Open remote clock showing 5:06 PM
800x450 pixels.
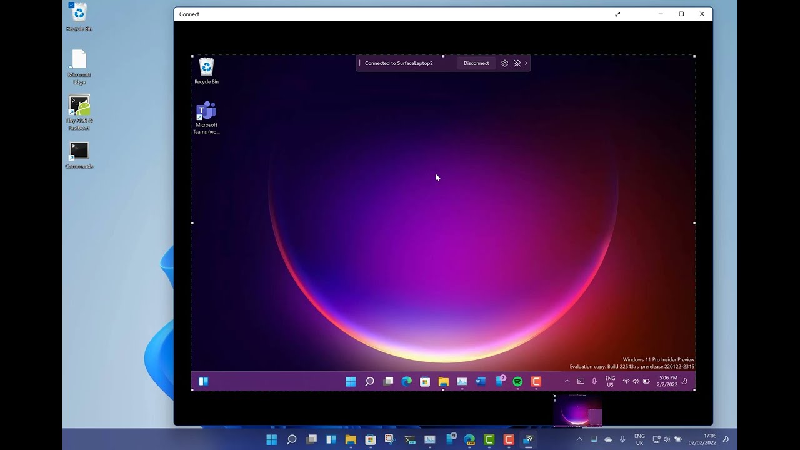click(x=667, y=381)
